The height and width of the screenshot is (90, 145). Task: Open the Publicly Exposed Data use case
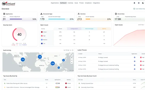tap(87, 83)
